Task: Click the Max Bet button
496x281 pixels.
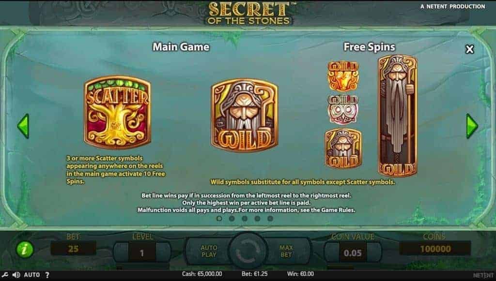Action: pos(286,251)
